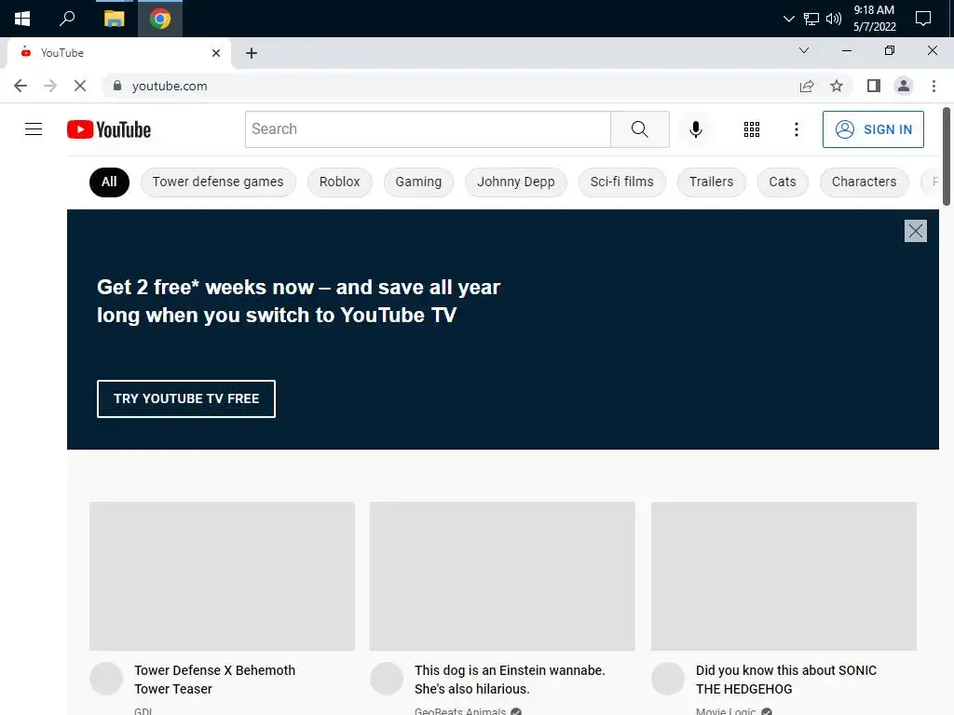954x715 pixels.
Task: Open YouTube settings three-dot menu
Action: (796, 128)
